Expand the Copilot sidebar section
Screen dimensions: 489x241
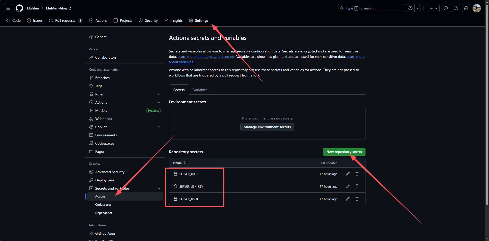[159, 127]
